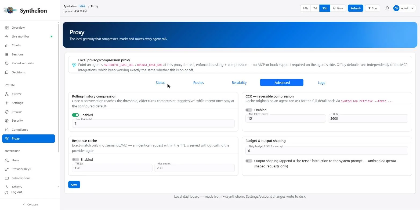Click the Turn threshold input field
Image resolution: width=420 pixels, height=210 pixels.
click(x=153, y=123)
